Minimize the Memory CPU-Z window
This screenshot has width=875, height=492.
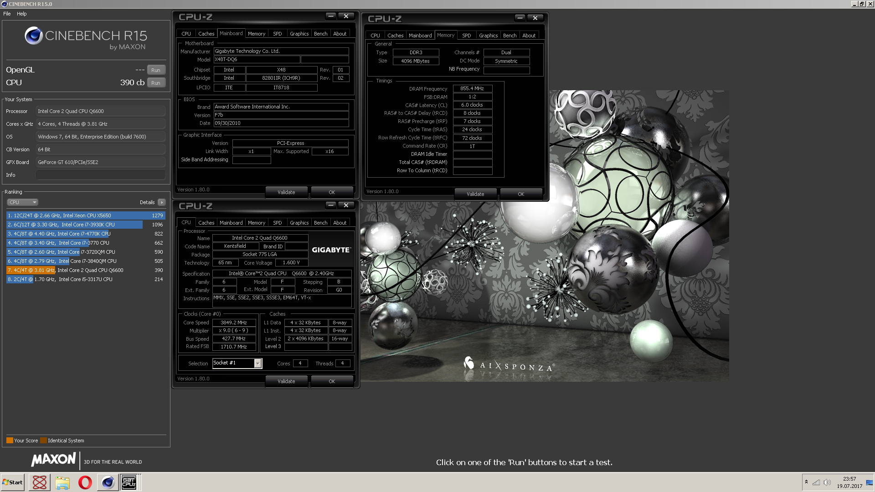click(520, 18)
